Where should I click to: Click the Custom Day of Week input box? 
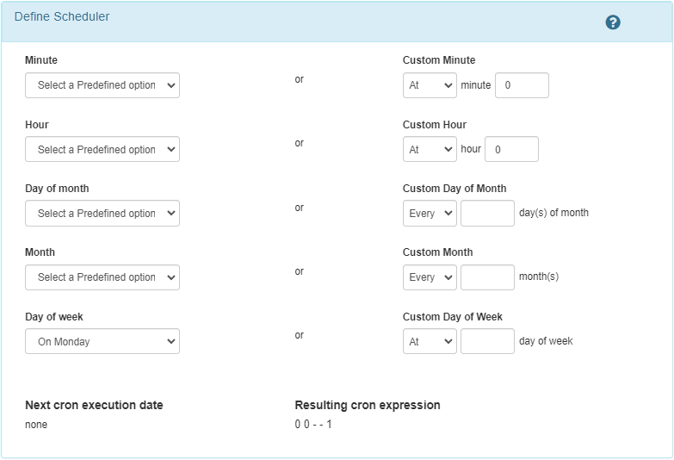(487, 341)
